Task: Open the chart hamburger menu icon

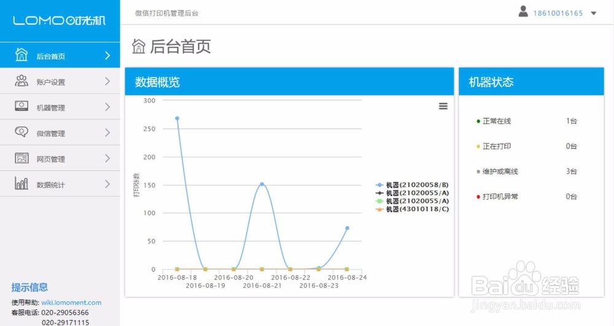Action: [x=443, y=106]
